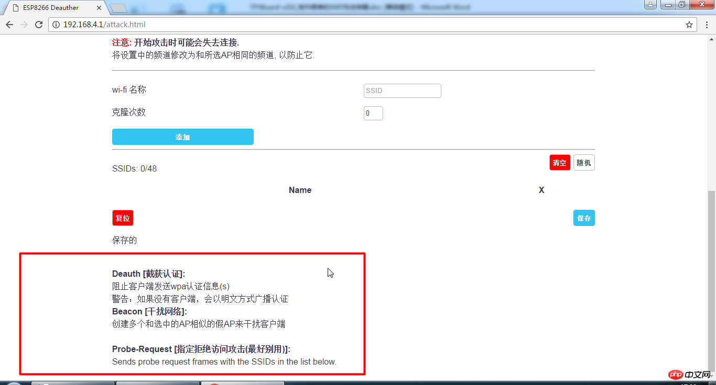Click the browser forward arrow
The image size is (716, 385).
24,25
